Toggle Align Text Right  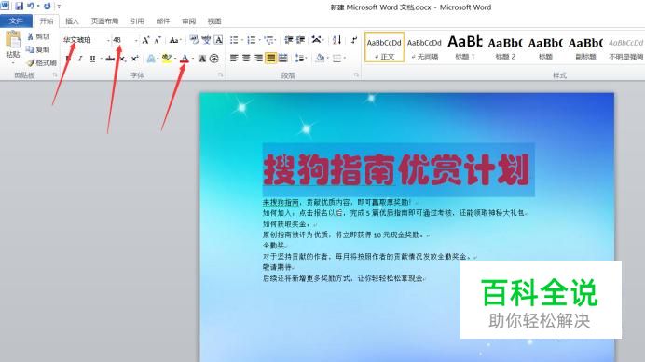[x=258, y=59]
